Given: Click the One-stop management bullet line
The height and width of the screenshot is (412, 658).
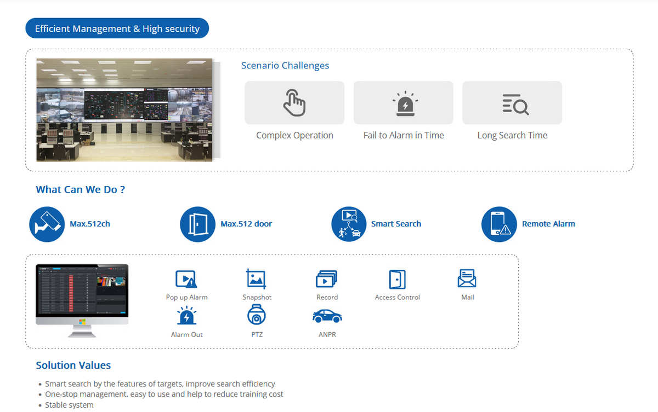Looking at the screenshot, I should click(x=164, y=394).
